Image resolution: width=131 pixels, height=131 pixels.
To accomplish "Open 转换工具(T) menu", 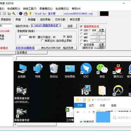I will coord(30,9).
